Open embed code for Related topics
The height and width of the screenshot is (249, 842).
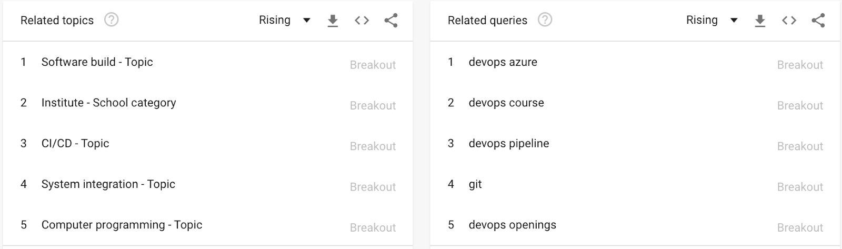click(x=362, y=21)
